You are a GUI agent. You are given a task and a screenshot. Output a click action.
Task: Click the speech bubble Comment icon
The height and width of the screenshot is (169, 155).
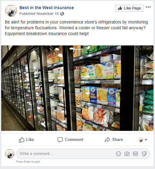(60, 140)
